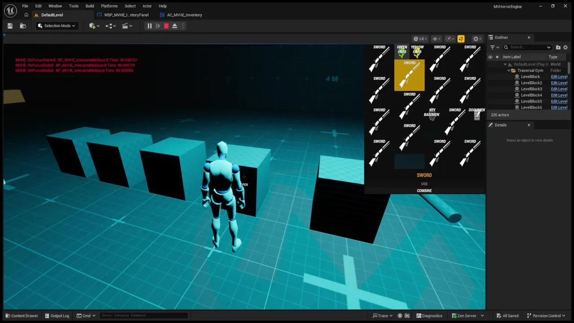Click the frame skip step button
The height and width of the screenshot is (323, 574).
pyautogui.click(x=158, y=26)
